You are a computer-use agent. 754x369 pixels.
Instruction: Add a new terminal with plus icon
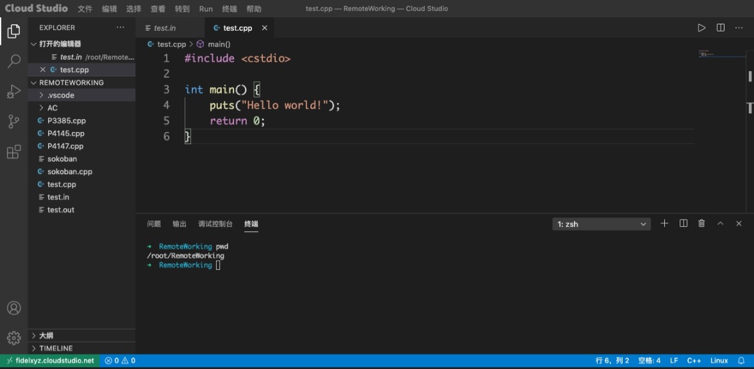tap(664, 224)
